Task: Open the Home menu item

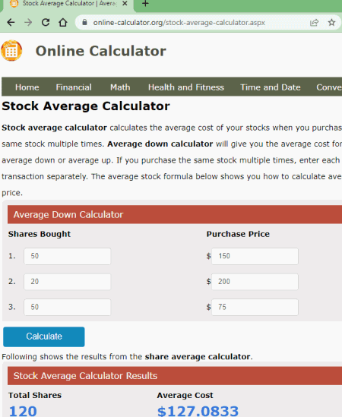Action: 27,87
